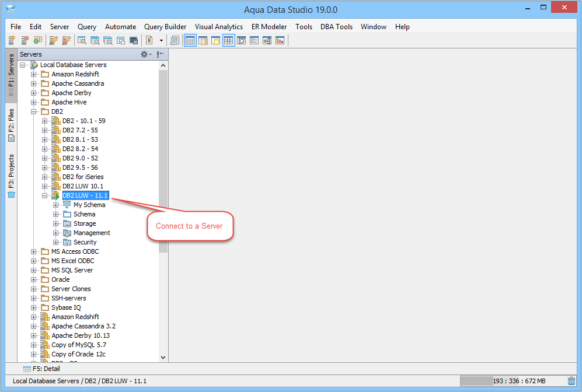Screen dimensions: 582x392
Task: Click the server tree scrollbar up arrow
Action: click(x=163, y=65)
